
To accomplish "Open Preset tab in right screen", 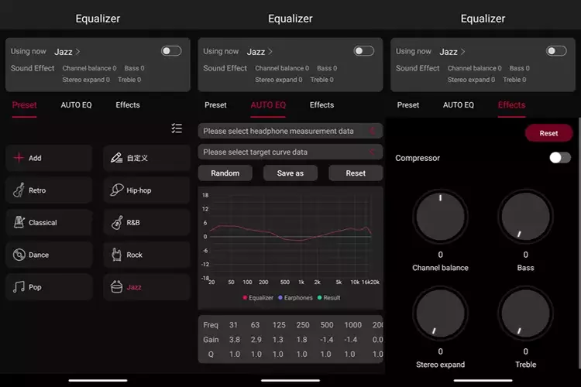I will coord(408,104).
